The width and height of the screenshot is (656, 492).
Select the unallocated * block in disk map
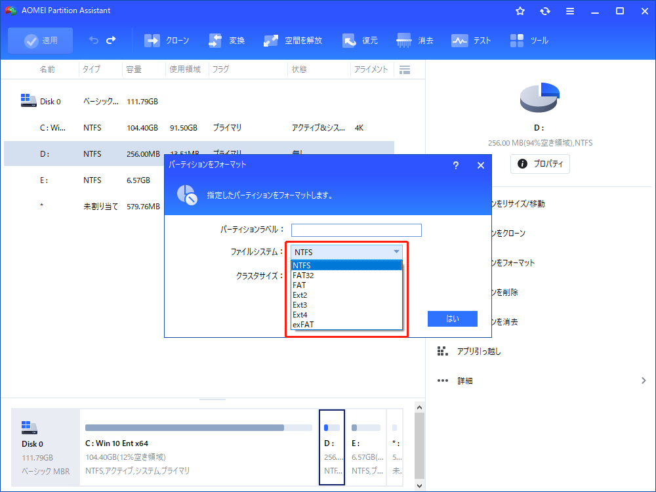[x=396, y=447]
